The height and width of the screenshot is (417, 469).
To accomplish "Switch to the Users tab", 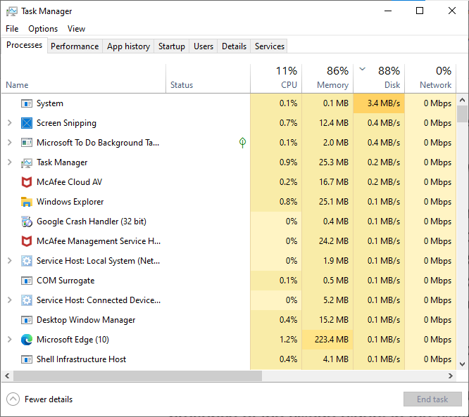I will pyautogui.click(x=204, y=46).
